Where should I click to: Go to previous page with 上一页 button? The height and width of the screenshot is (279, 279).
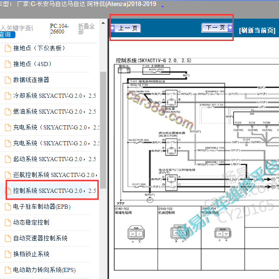pyautogui.click(x=126, y=28)
